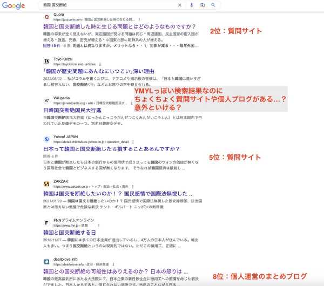Click the toyokeizai.net articles URL breadcrumb

75,64
